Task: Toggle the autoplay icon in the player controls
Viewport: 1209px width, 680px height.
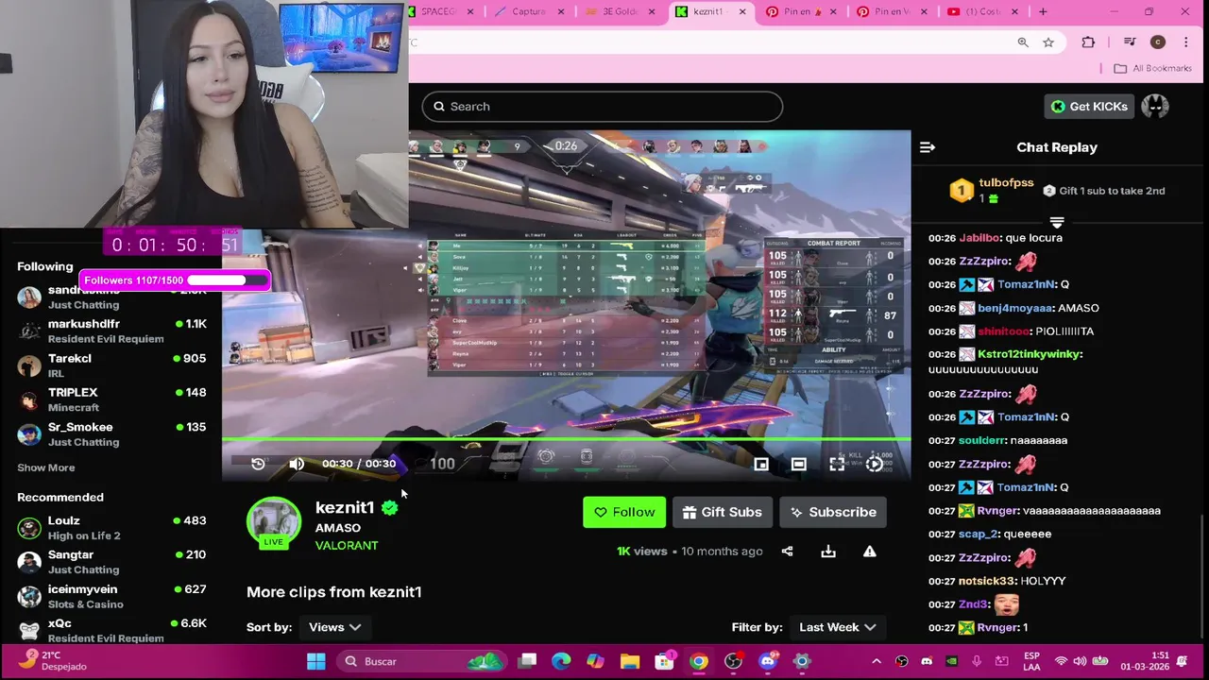Action: point(875,464)
